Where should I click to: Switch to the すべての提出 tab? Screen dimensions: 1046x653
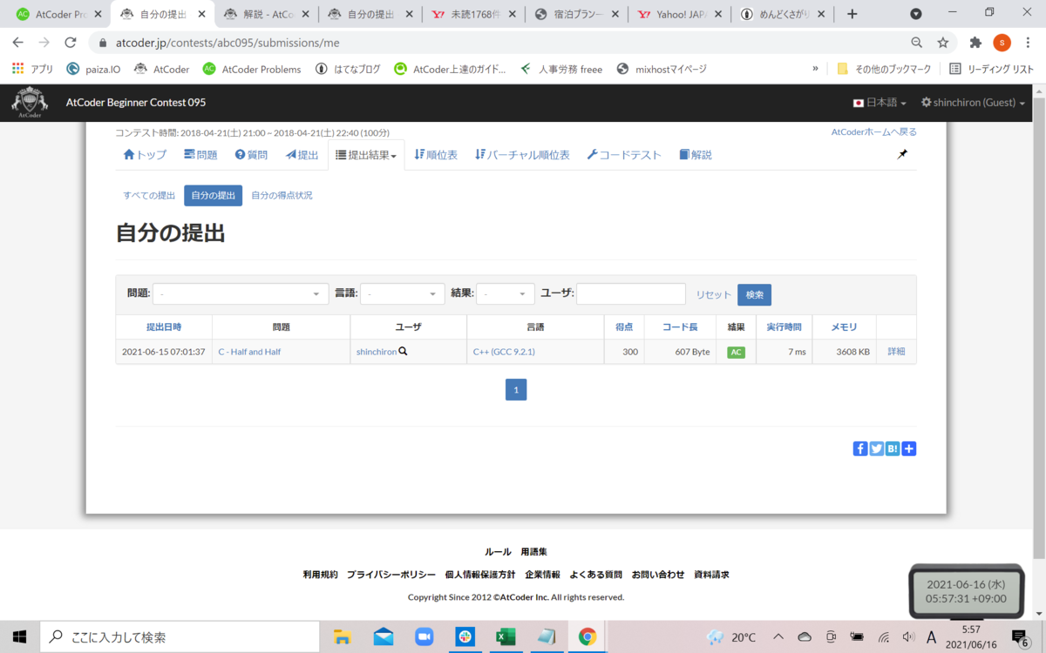point(148,195)
